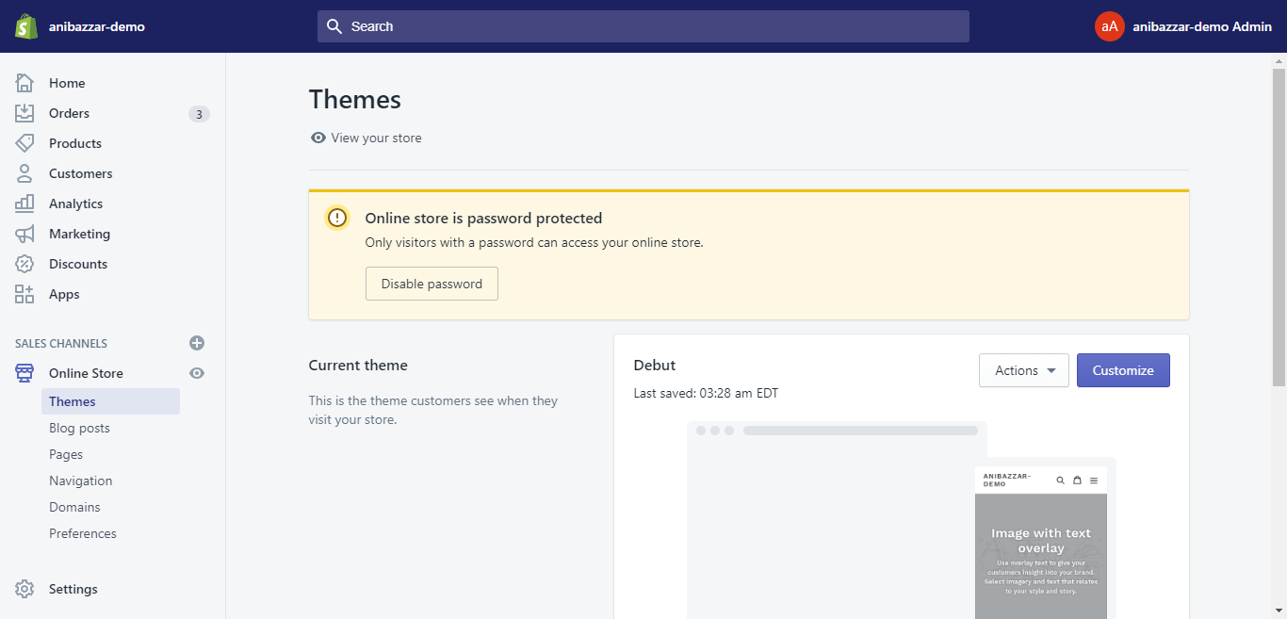The image size is (1287, 619).
Task: Click the Shopify logo icon
Action: pos(25,26)
